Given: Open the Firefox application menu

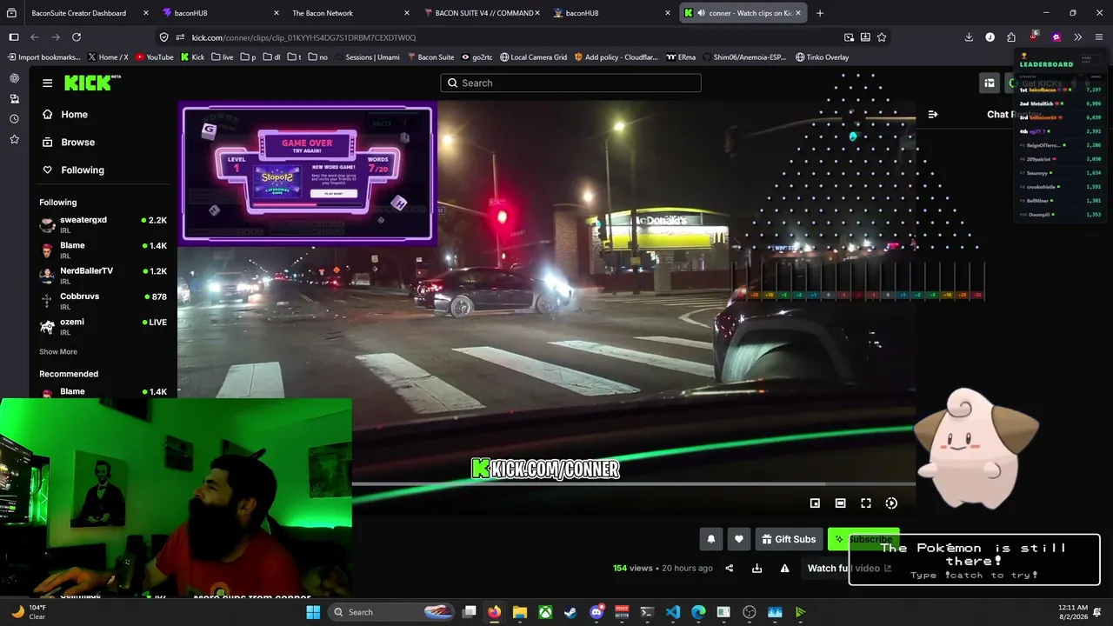Looking at the screenshot, I should (x=1099, y=37).
